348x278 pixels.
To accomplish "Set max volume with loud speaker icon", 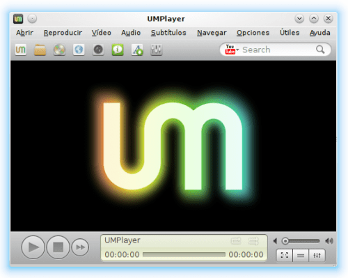I will 329,241.
